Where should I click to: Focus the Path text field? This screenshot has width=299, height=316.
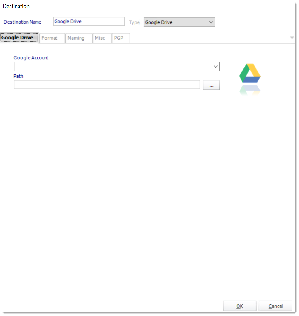tap(107, 85)
